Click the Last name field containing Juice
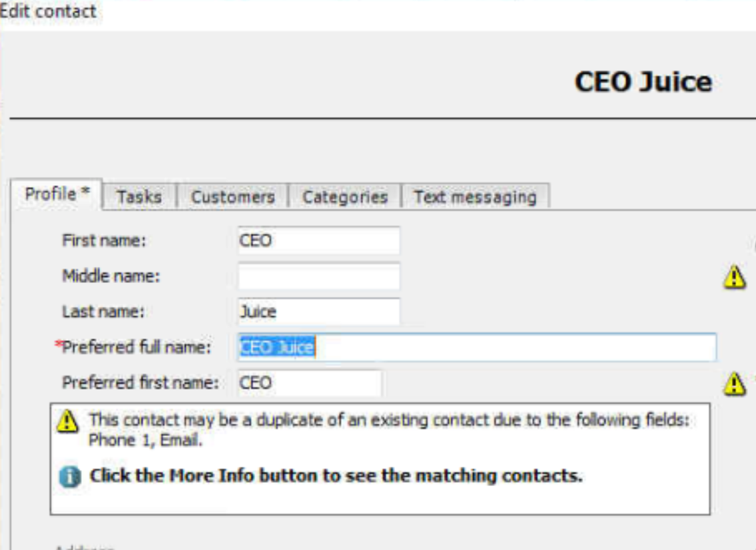This screenshot has height=550, width=756. [x=318, y=312]
